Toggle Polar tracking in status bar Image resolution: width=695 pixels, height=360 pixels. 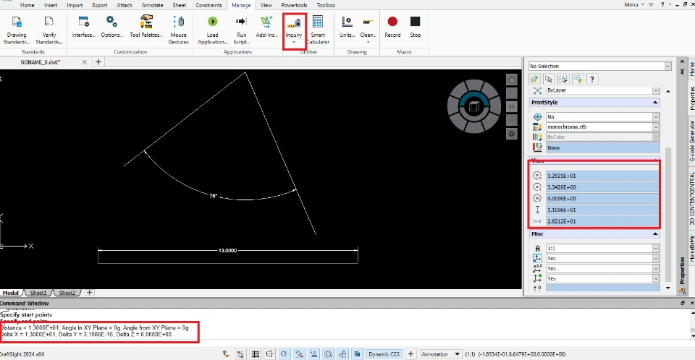[x=285, y=353]
